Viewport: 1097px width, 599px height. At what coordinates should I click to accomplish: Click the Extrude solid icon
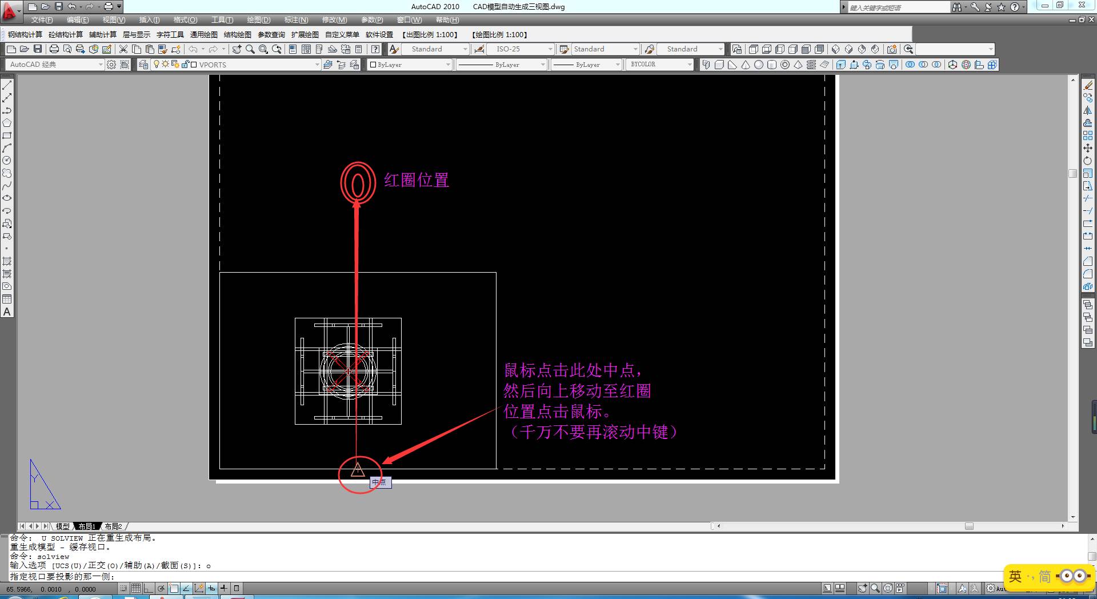point(841,65)
